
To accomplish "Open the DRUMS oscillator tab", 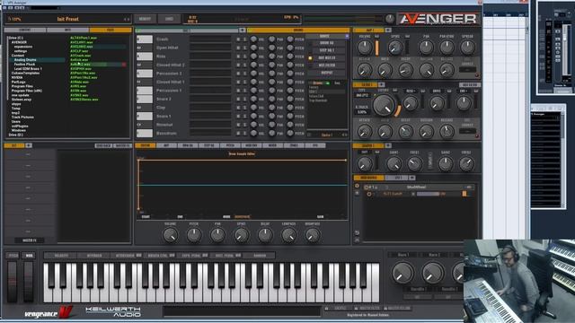I will pyautogui.click(x=297, y=30).
